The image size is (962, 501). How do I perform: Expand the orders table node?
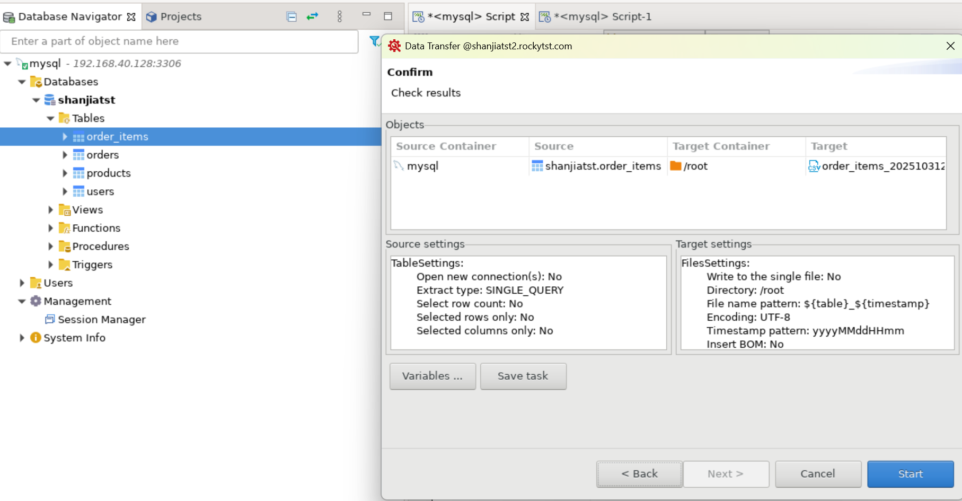pos(65,155)
